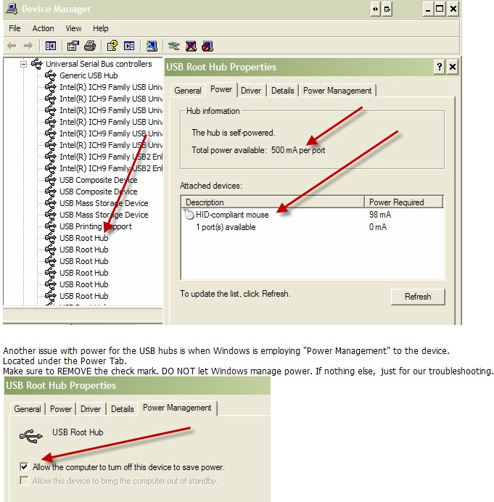Select Driver tab in the power-saving checkbox dialog
The height and width of the screenshot is (502, 494).
pyautogui.click(x=91, y=409)
